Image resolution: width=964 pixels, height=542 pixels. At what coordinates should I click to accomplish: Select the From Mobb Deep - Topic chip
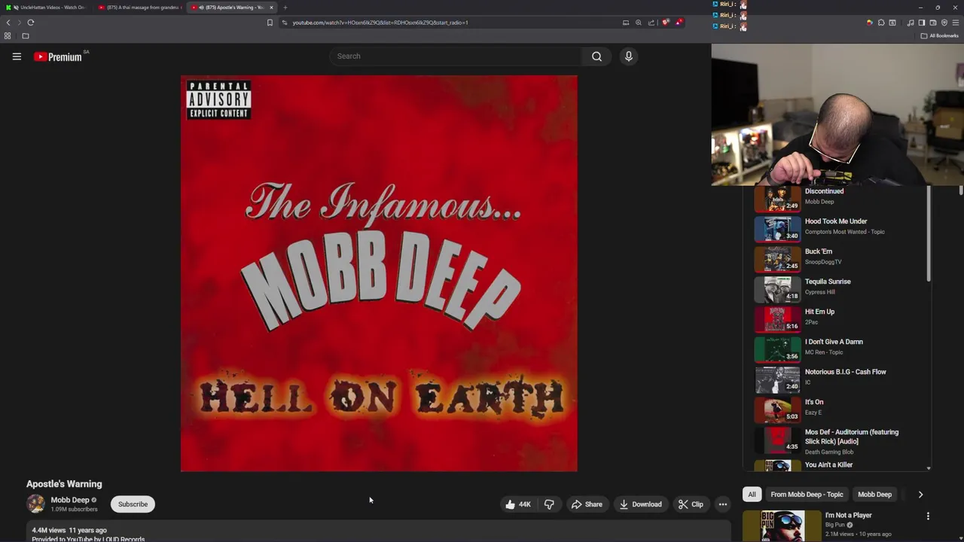pos(807,495)
